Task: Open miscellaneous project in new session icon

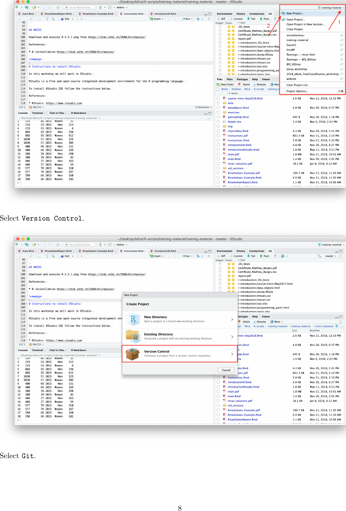Action: (x=342, y=35)
